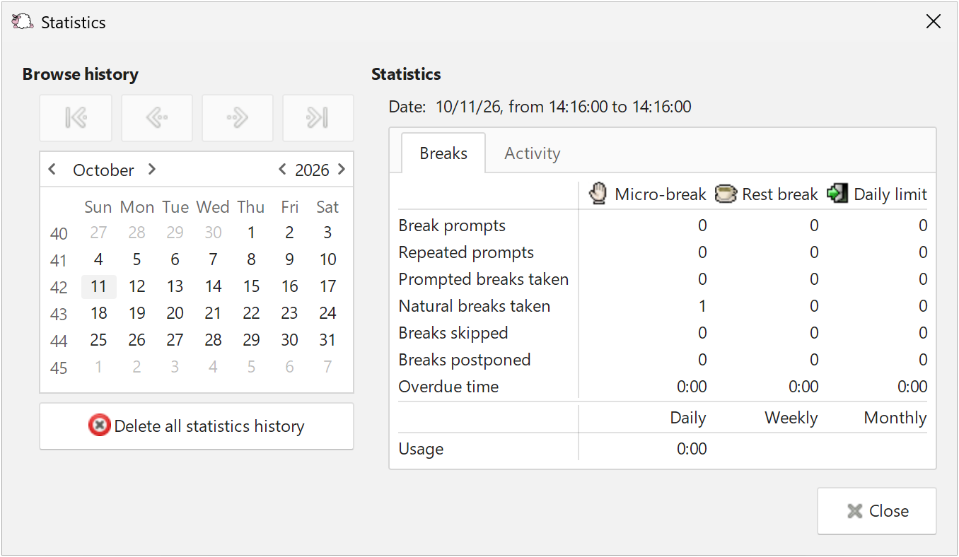
Task: Click the Workrave sheep icon in title bar
Action: point(23,22)
